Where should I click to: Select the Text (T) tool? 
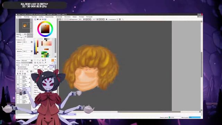[x=45, y=60]
